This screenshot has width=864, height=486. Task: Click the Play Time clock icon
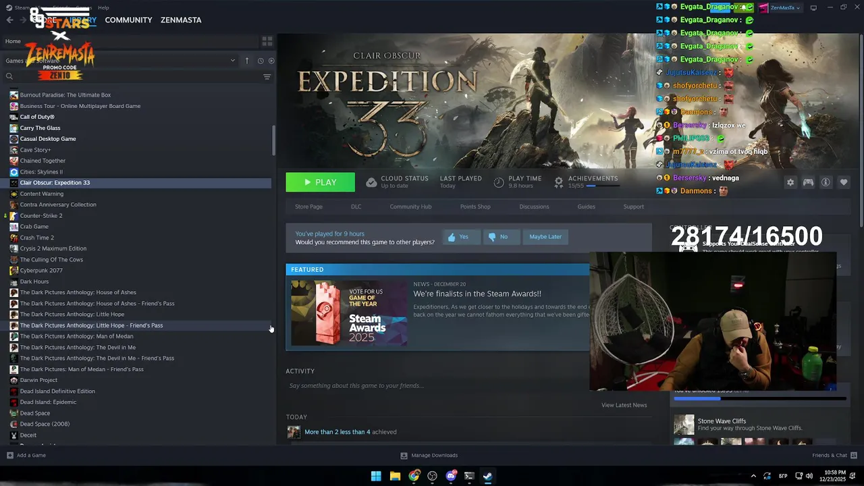499,182
